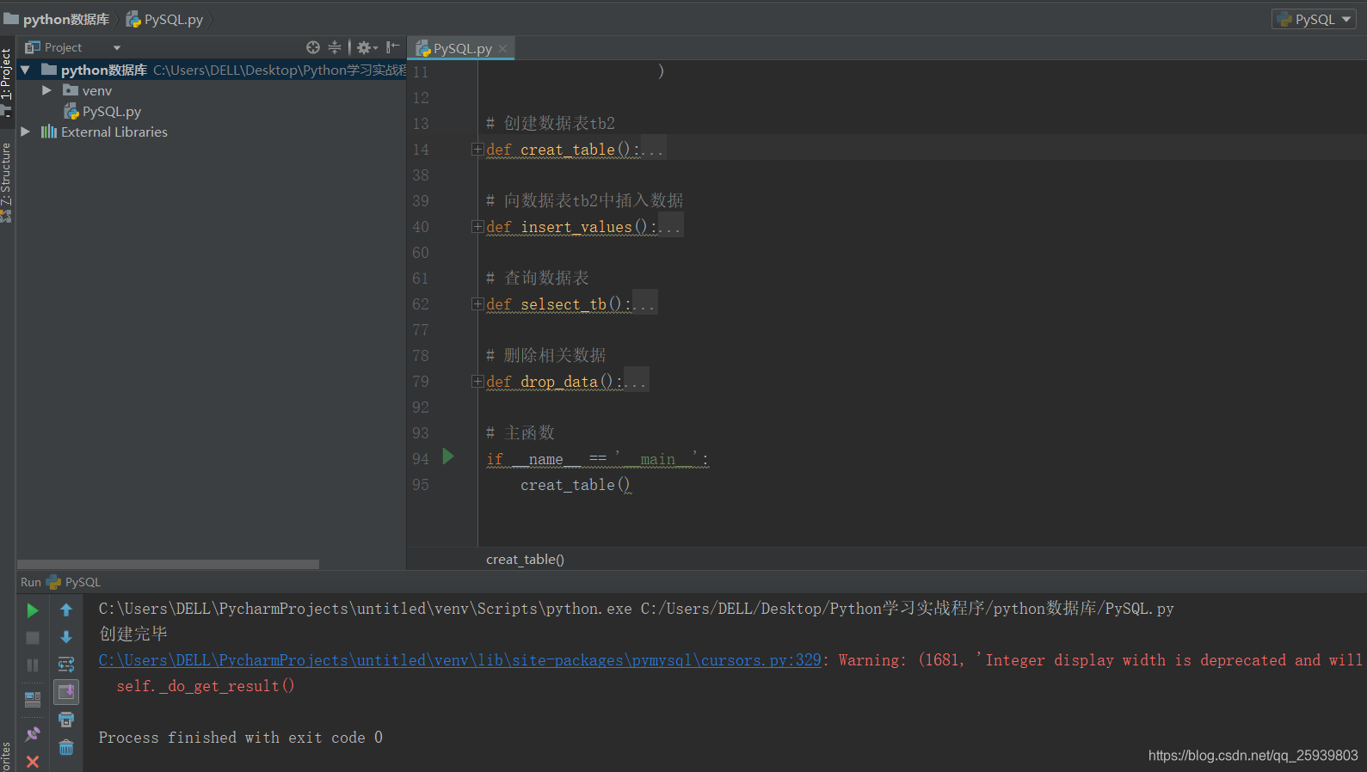The height and width of the screenshot is (772, 1367).
Task: Expand folded drop_data function on line 79
Action: (x=477, y=382)
